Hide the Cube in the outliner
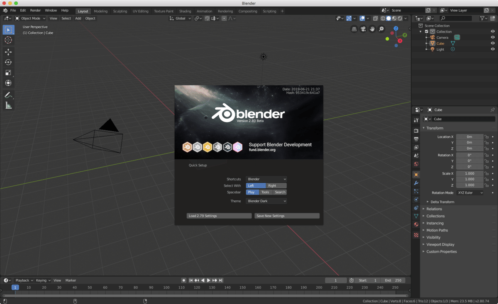498x304 pixels. (493, 43)
